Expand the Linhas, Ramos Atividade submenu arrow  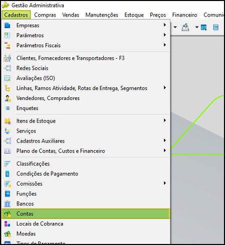click(x=165, y=88)
